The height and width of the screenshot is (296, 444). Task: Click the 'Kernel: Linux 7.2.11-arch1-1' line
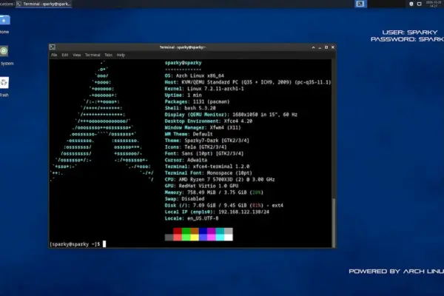coord(204,89)
